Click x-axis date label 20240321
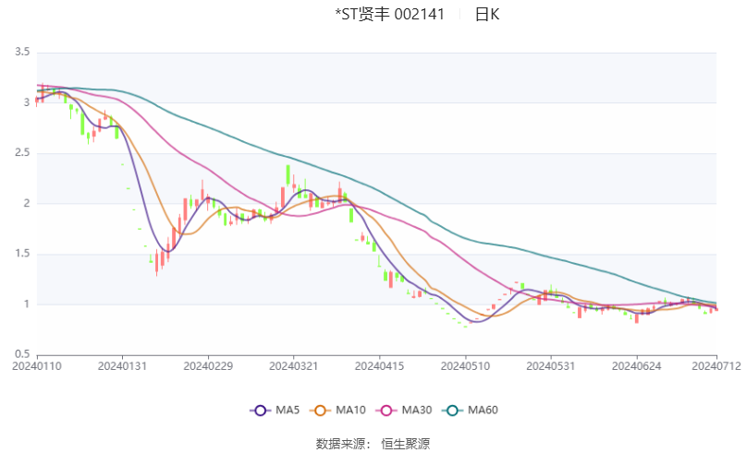The width and height of the screenshot is (746, 453). click(x=294, y=366)
